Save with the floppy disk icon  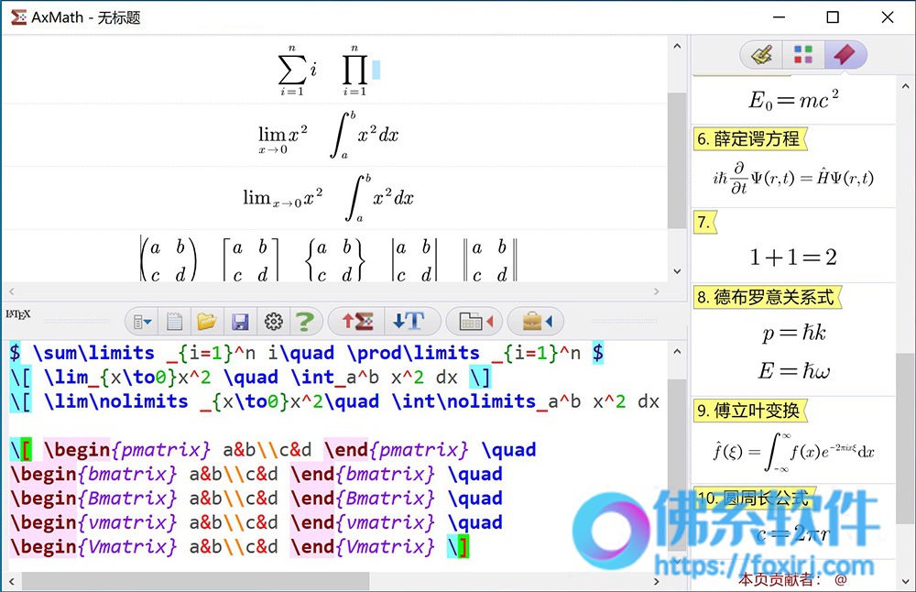pos(240,322)
